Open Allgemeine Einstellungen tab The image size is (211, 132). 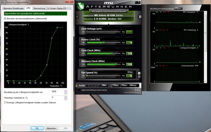pos(13,8)
